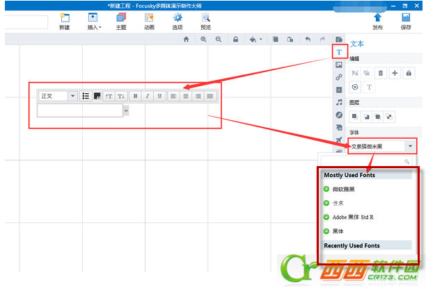Toggle bullet list in text toolbar
Screen dimensions: 426x287
[86, 96]
